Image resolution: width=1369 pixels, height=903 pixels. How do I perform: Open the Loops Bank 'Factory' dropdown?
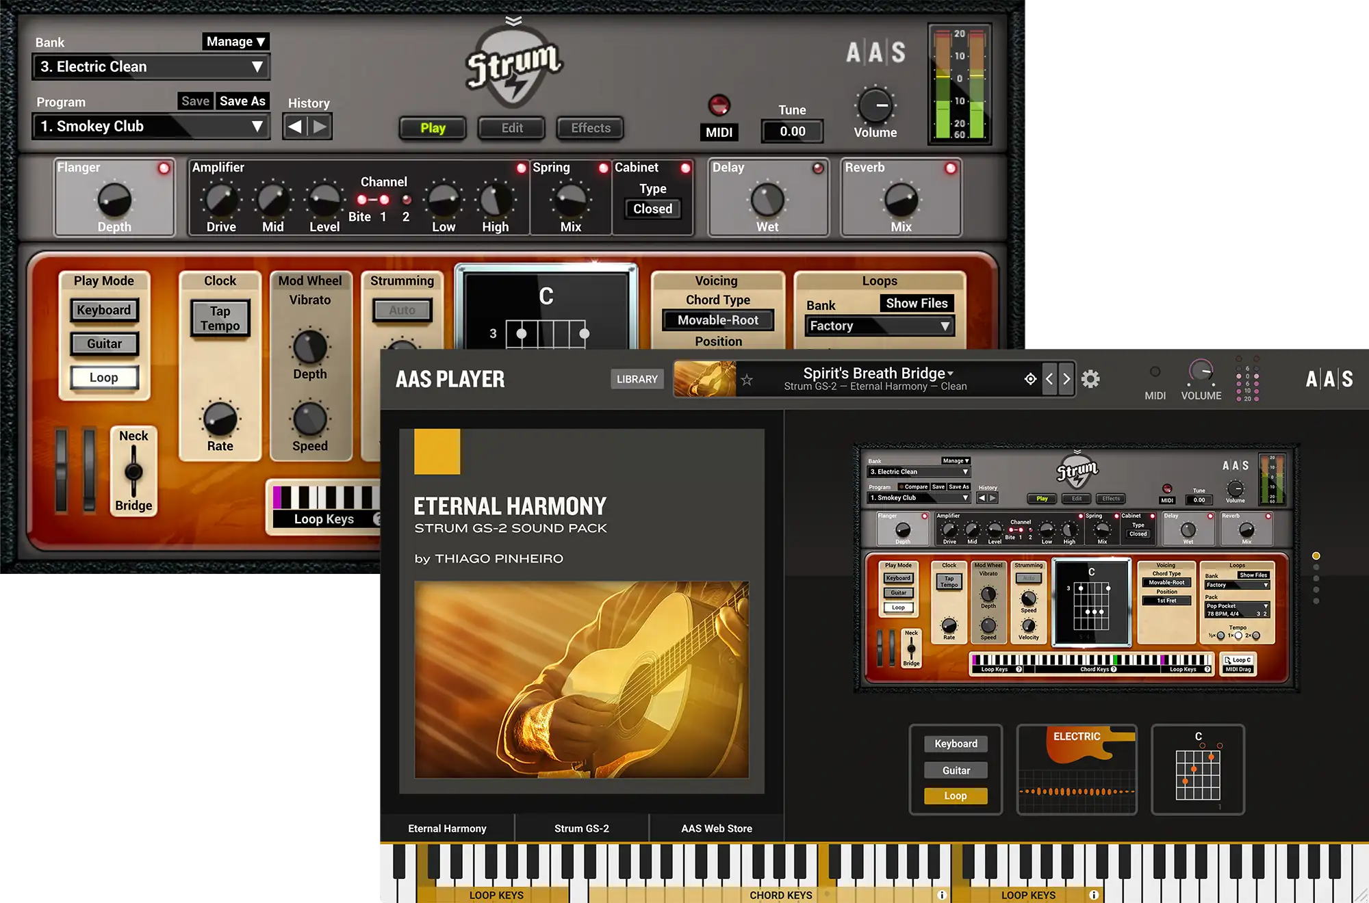pyautogui.click(x=880, y=326)
